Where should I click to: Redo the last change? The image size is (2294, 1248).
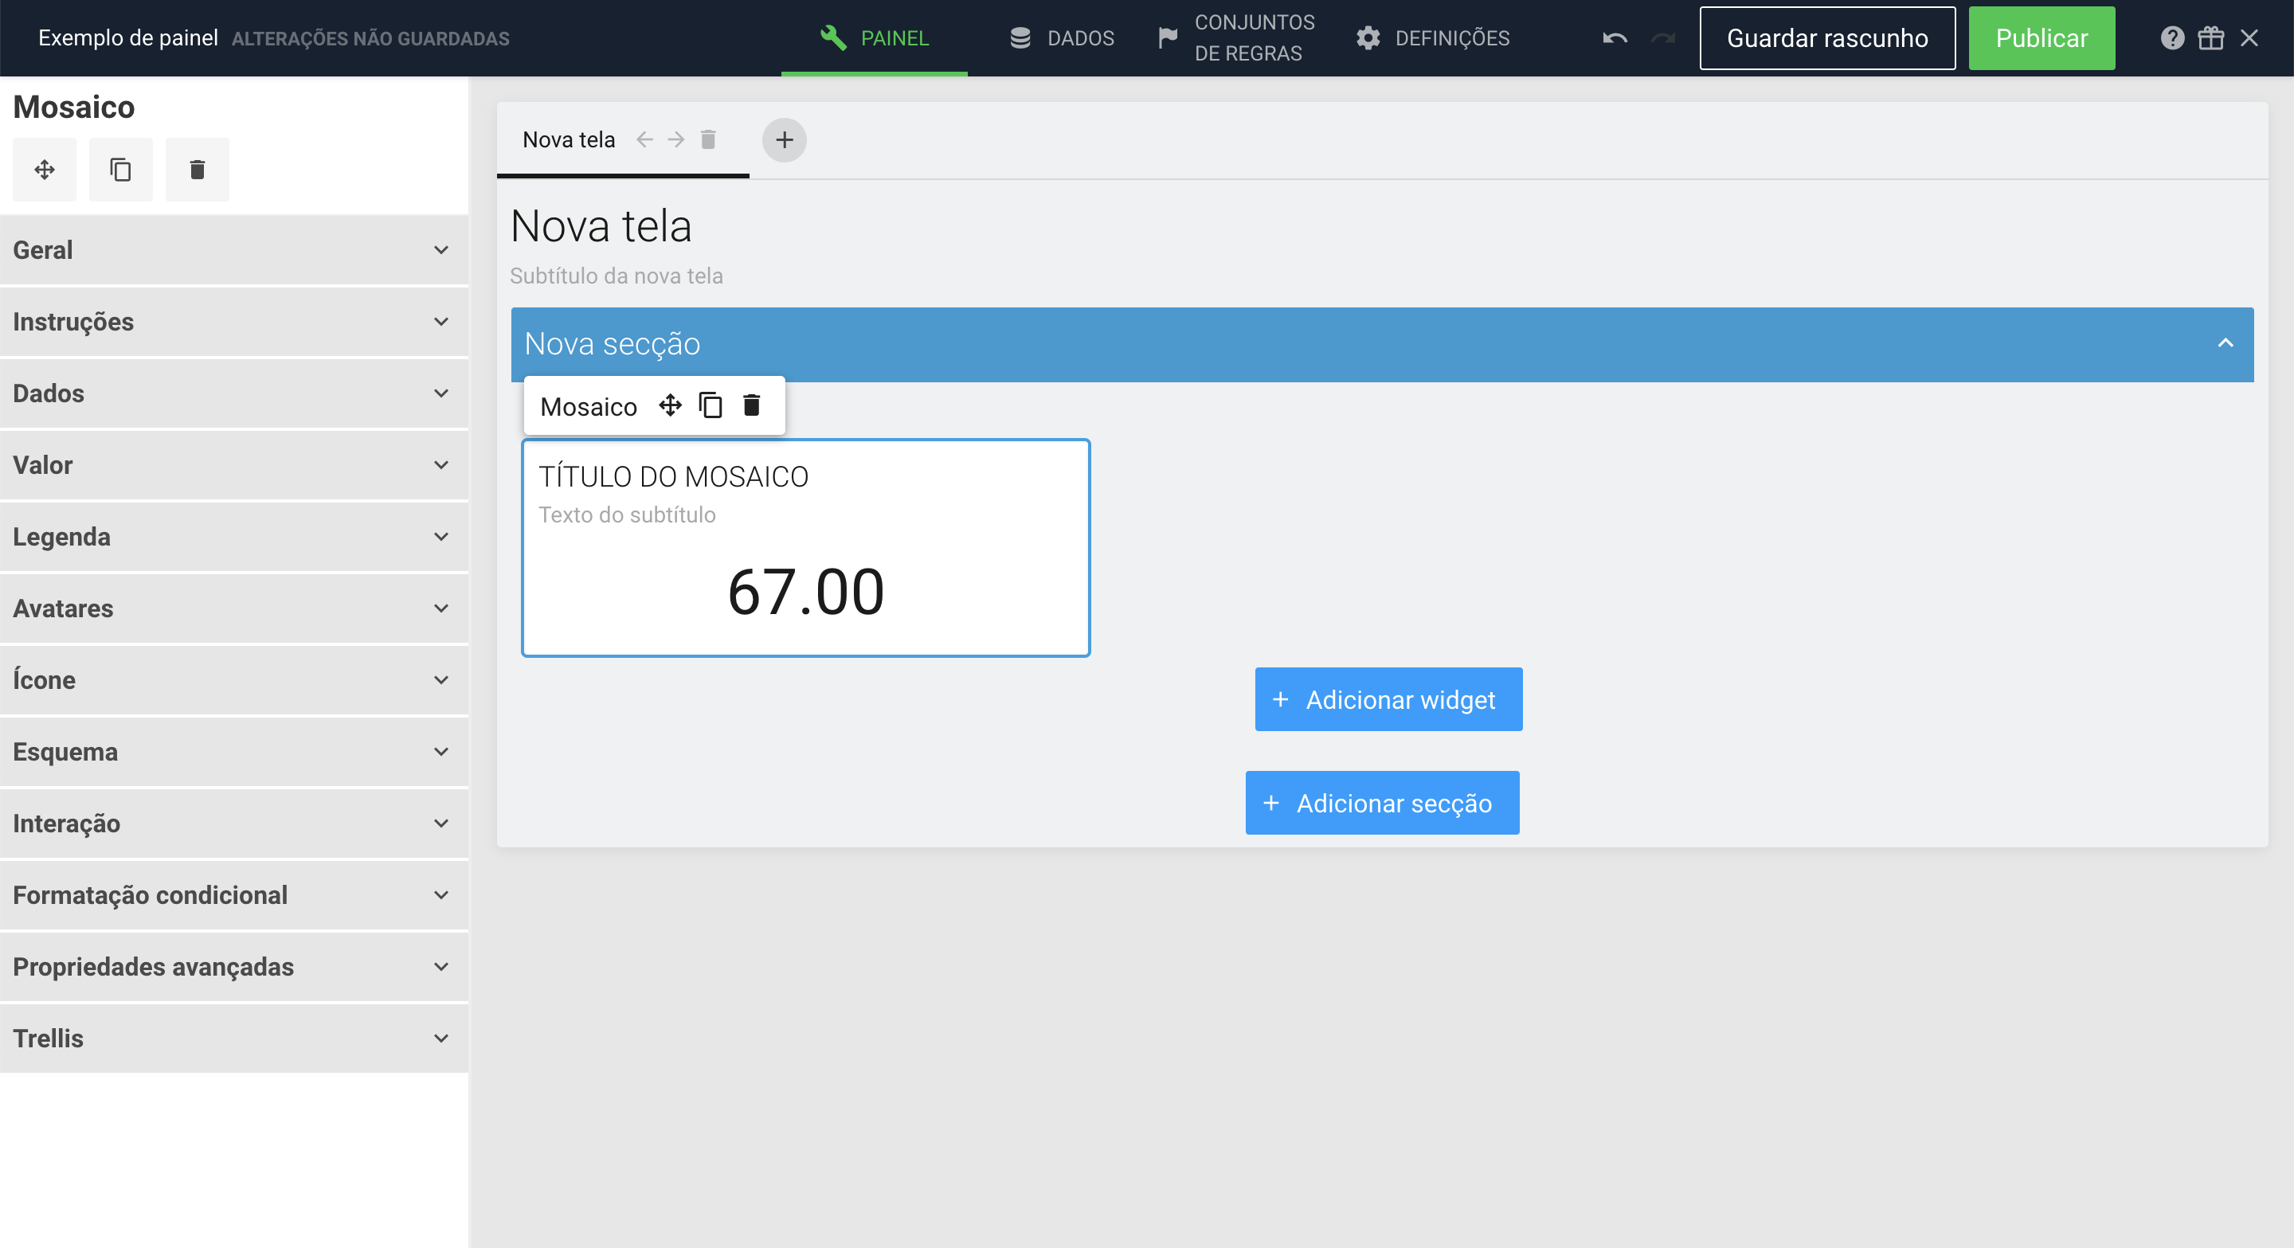click(x=1662, y=38)
